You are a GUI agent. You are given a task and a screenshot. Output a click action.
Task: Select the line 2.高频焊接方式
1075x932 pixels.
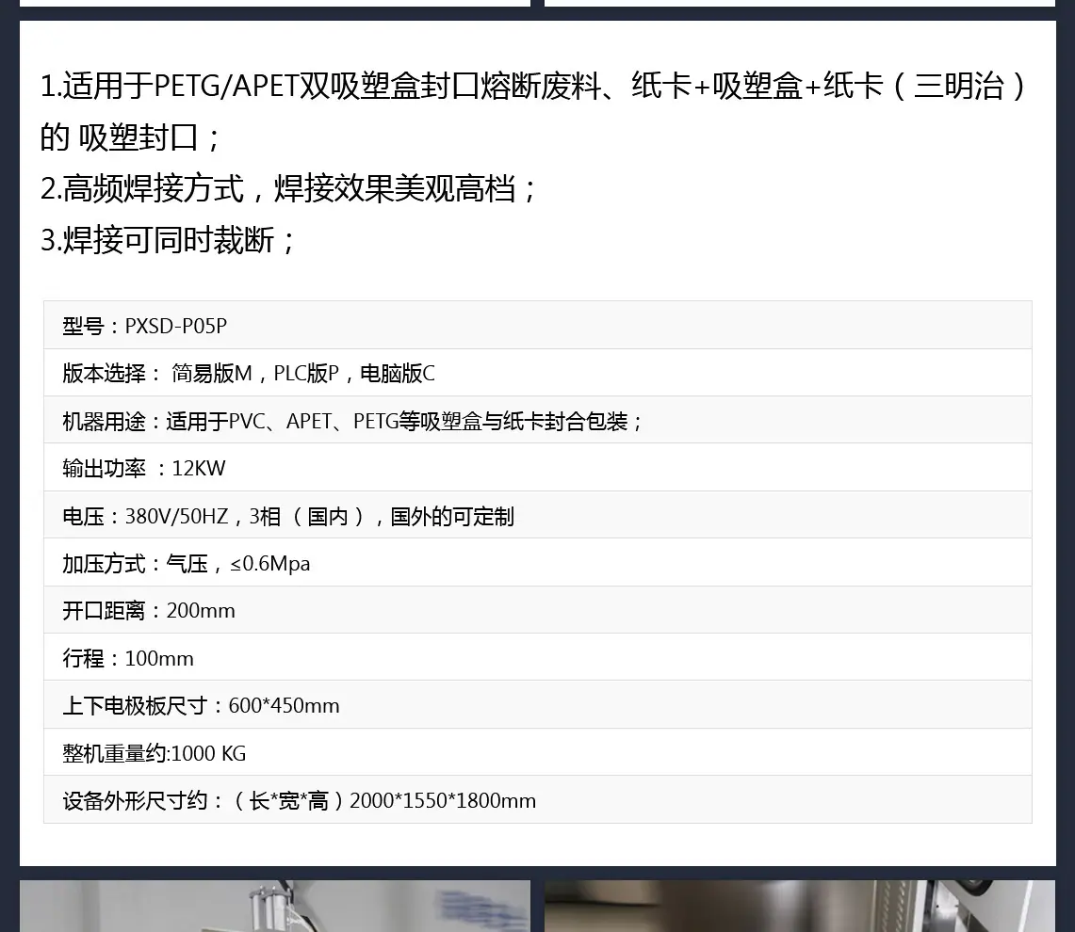[x=288, y=188]
